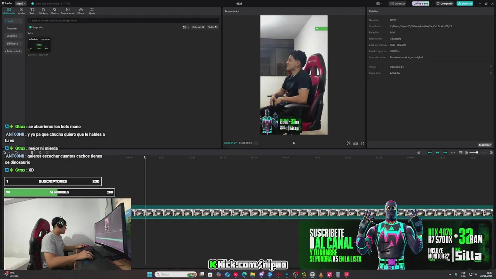Open the Transiciones tab
The height and width of the screenshot is (279, 496).
[x=68, y=11]
